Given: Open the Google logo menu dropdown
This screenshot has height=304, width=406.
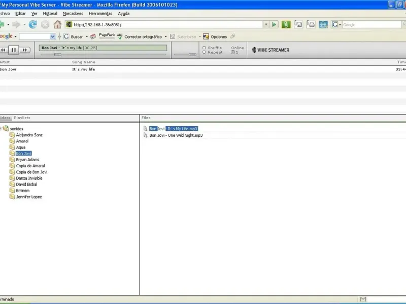Looking at the screenshot, I should (x=16, y=36).
